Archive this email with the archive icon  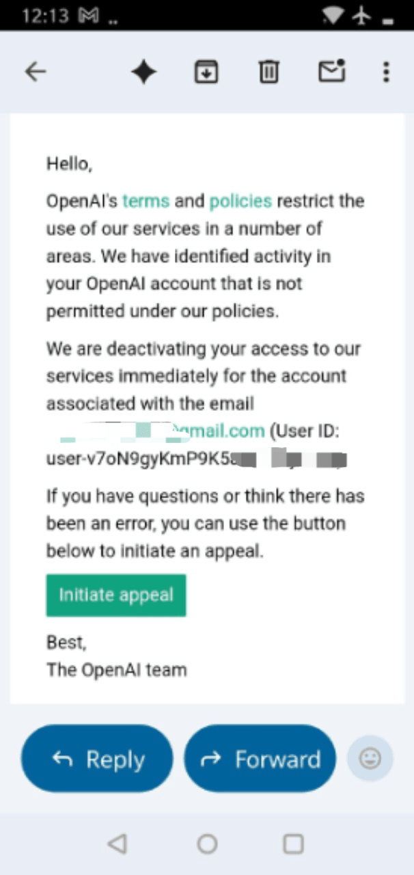click(206, 72)
